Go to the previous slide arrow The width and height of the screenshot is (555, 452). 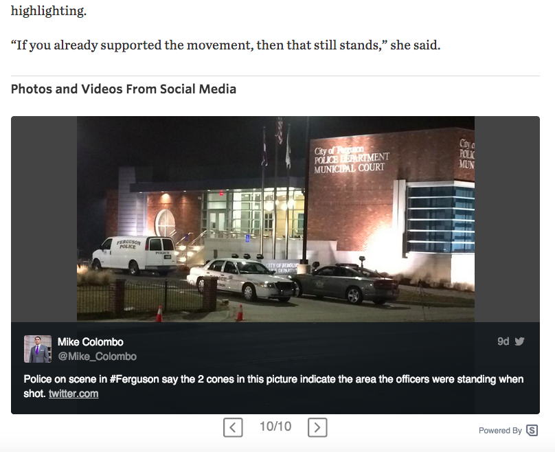point(233,427)
